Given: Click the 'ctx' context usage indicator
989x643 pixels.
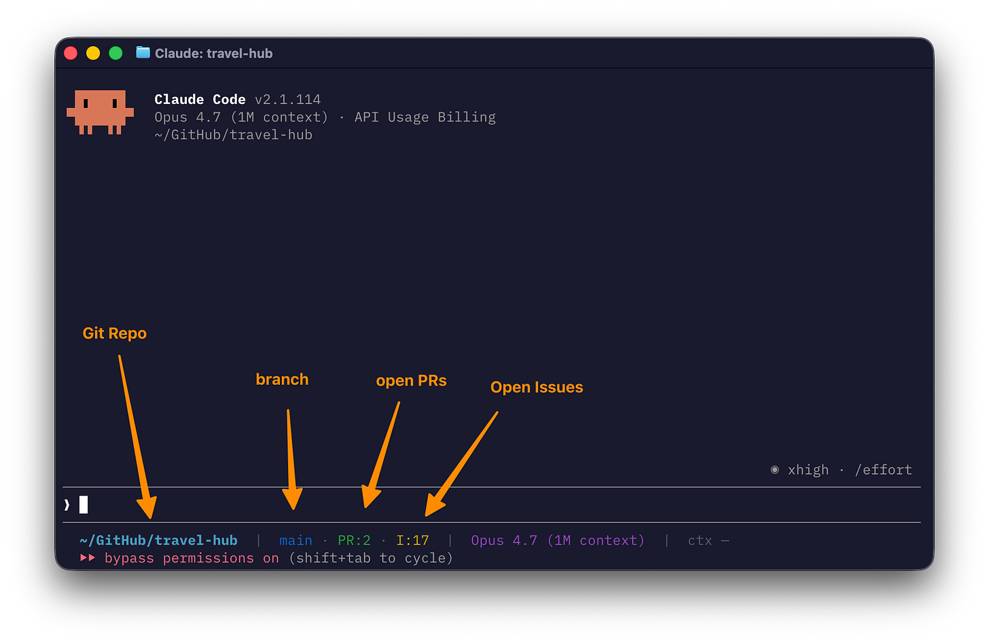Looking at the screenshot, I should [x=708, y=540].
